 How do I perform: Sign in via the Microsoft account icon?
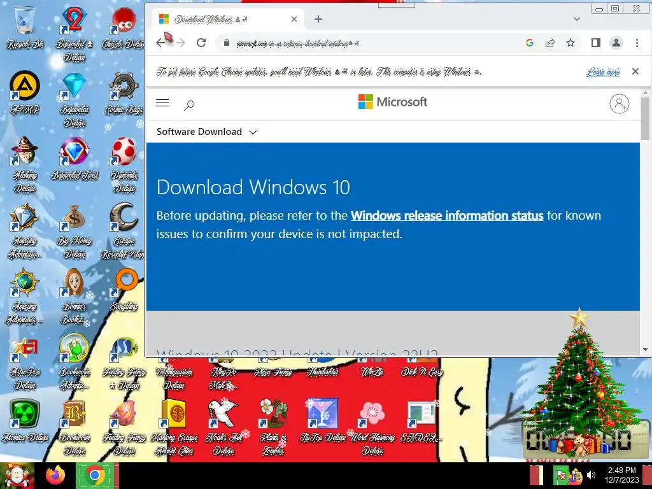pos(619,104)
